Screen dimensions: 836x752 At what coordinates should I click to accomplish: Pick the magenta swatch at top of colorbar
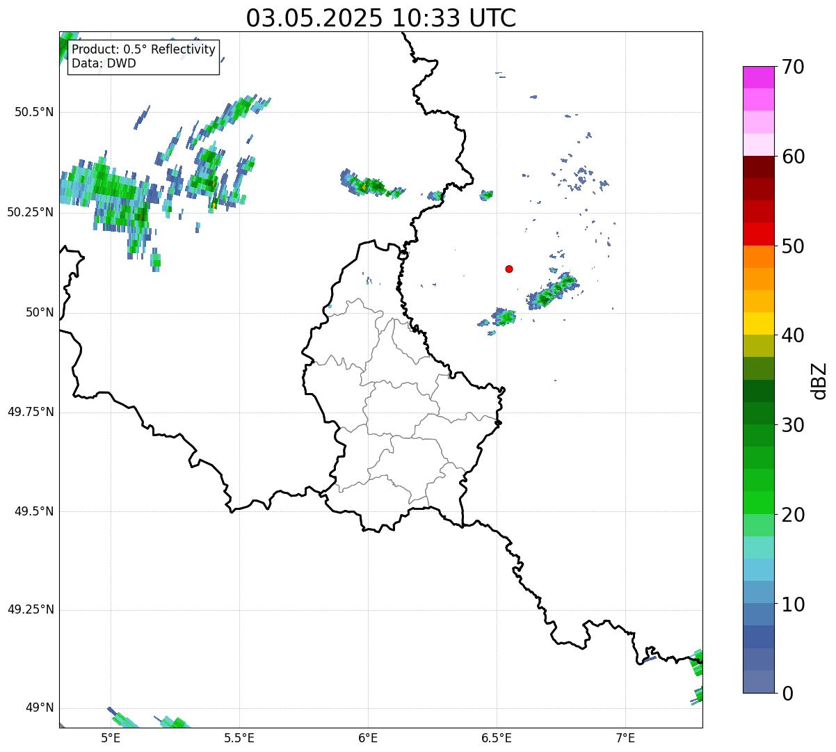click(758, 77)
